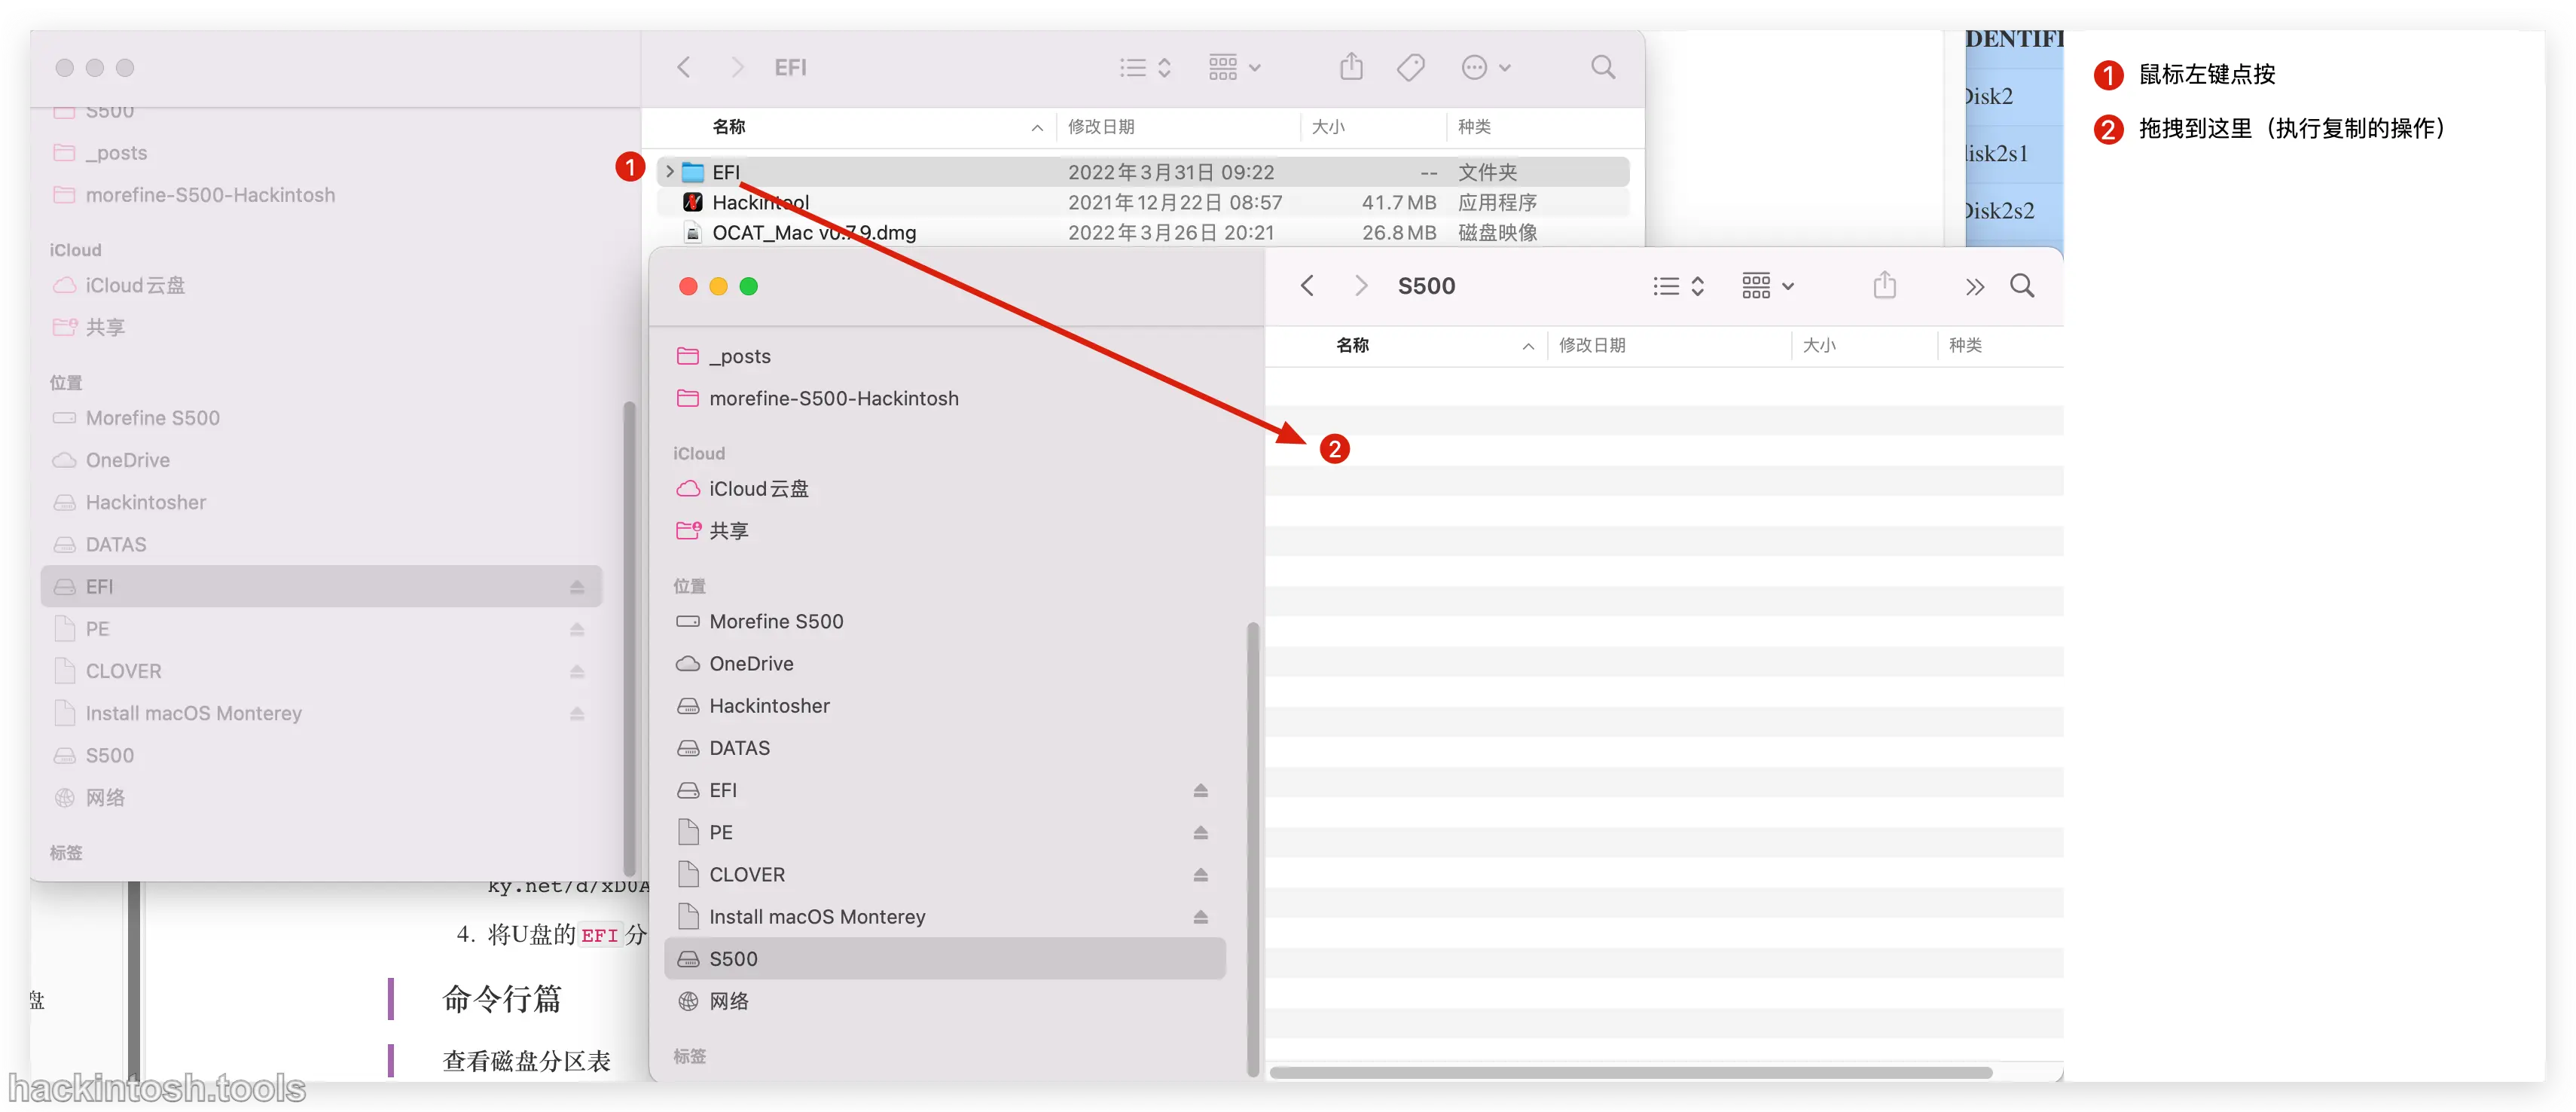This screenshot has height=1112, width=2576.
Task: Select S500 volume in S500 window sidebar
Action: coord(945,959)
